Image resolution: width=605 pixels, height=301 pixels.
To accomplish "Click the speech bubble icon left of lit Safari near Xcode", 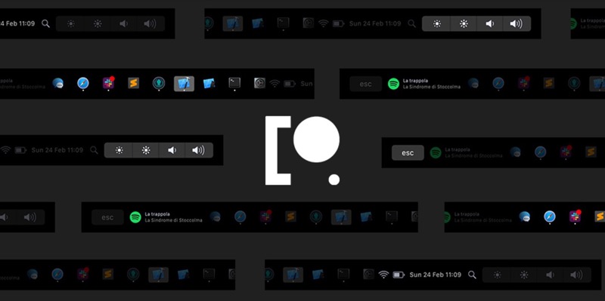I will [x=58, y=83].
